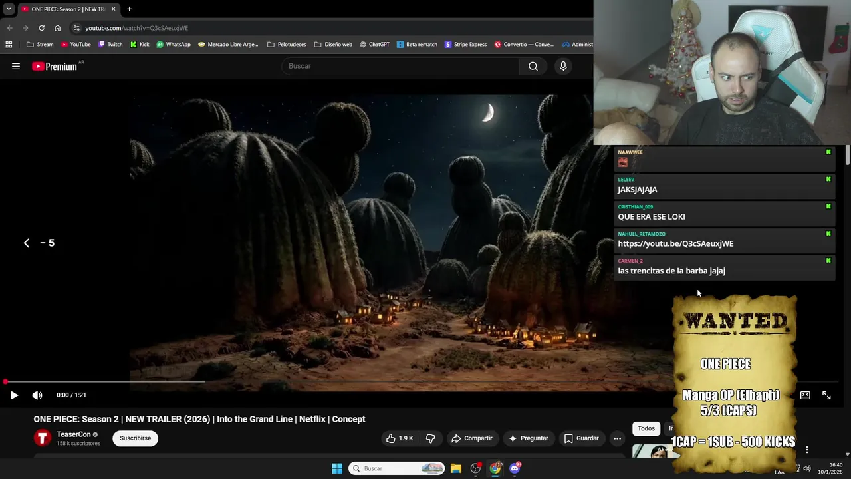Image resolution: width=851 pixels, height=479 pixels.
Task: Click inside the YouTube Buscar search field
Action: click(400, 66)
